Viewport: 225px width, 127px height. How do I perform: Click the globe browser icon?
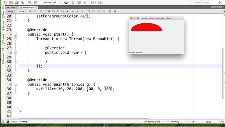click(66, 2)
